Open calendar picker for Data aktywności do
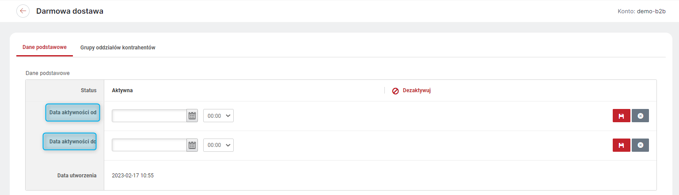 [192, 145]
